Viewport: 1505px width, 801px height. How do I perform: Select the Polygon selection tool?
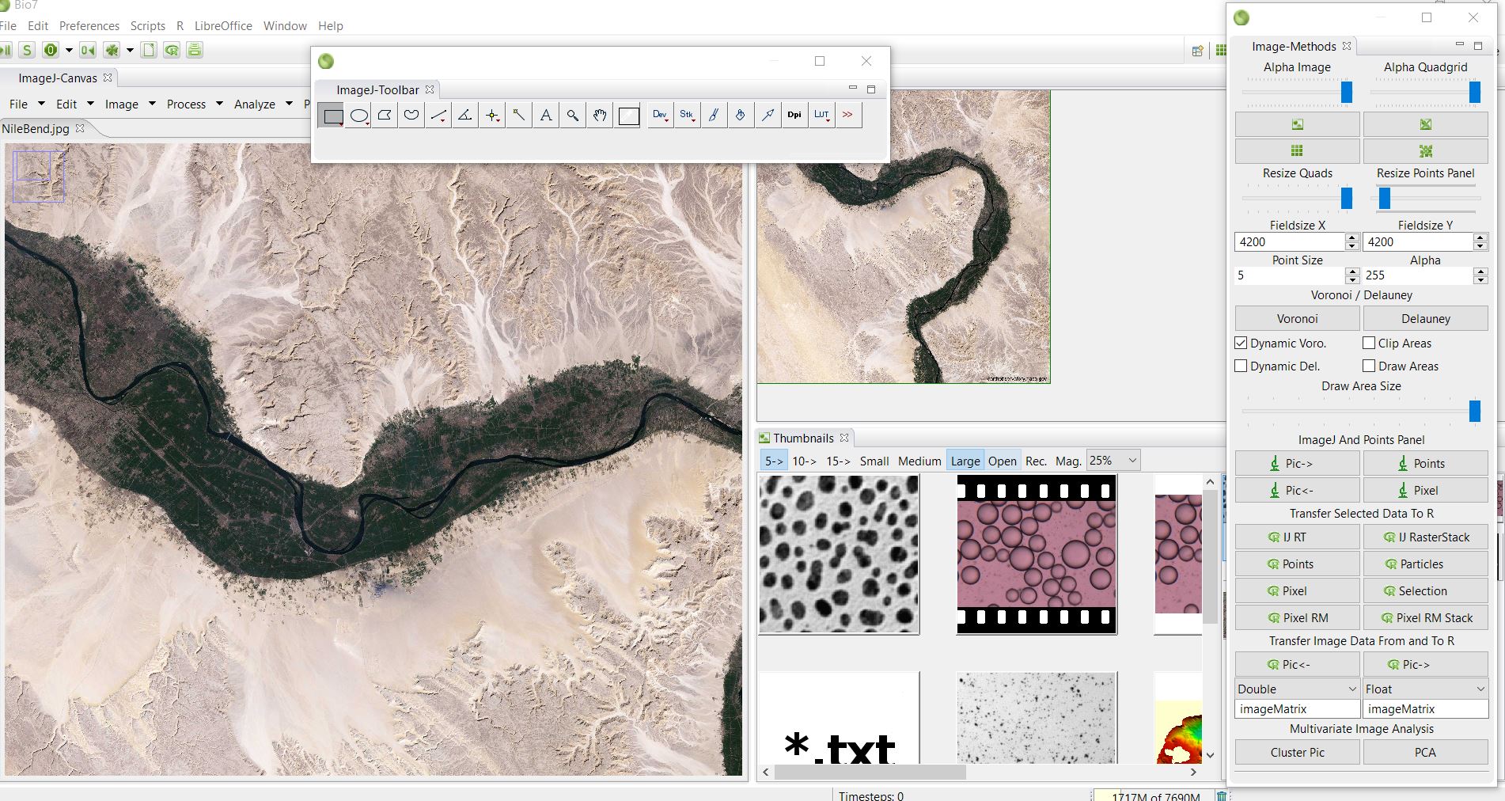tap(385, 116)
